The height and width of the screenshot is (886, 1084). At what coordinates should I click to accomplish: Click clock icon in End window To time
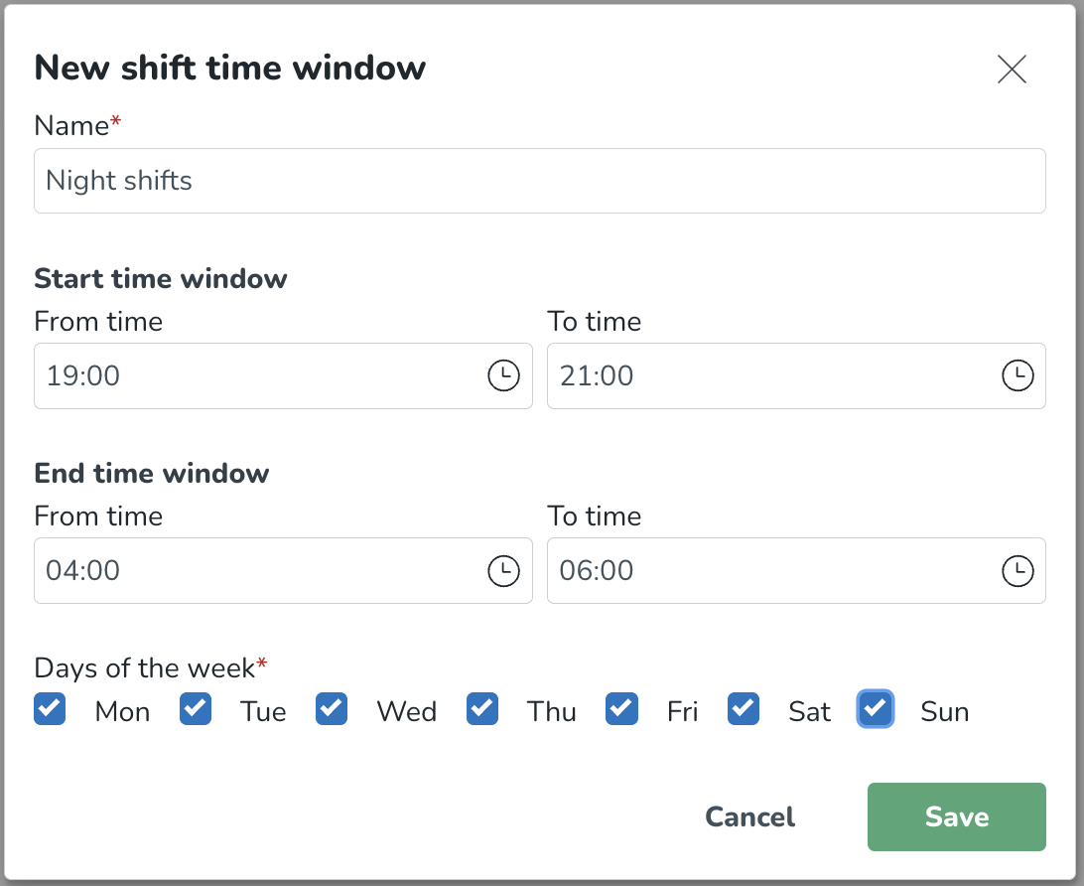pyautogui.click(x=1016, y=570)
